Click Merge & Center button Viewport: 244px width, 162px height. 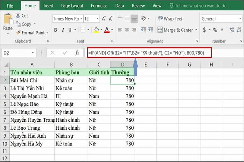pyautogui.click(x=175, y=30)
